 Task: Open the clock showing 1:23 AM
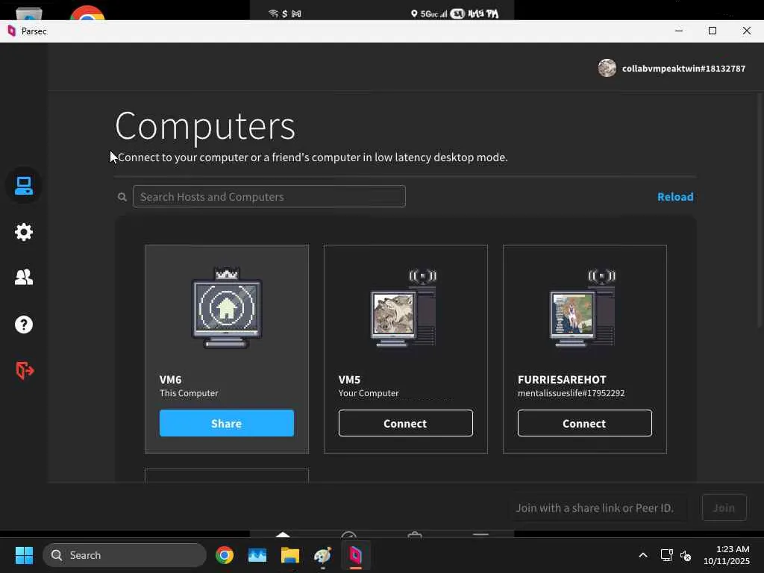[x=726, y=555]
